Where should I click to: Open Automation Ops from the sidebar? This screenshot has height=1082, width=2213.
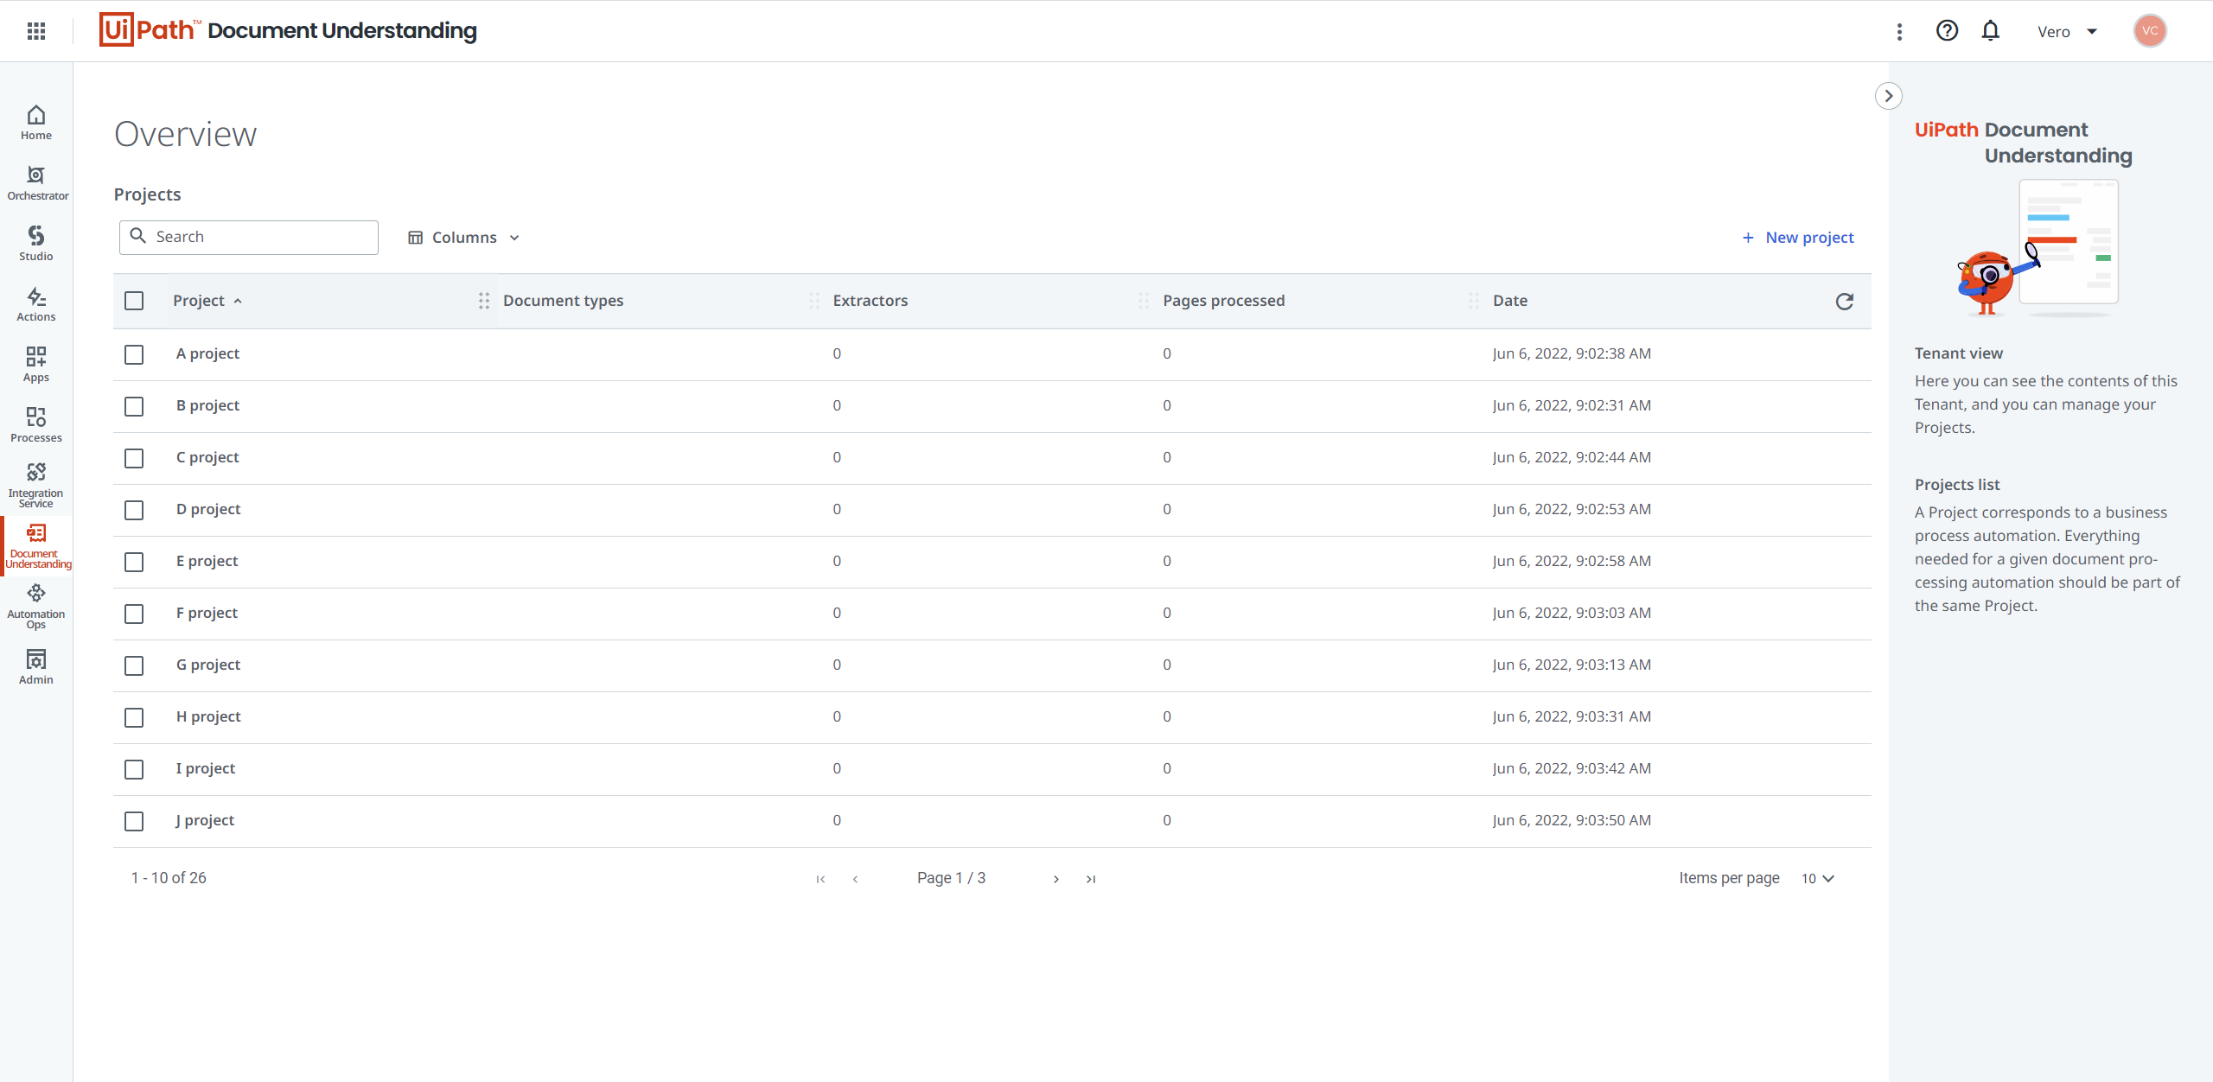(x=36, y=606)
